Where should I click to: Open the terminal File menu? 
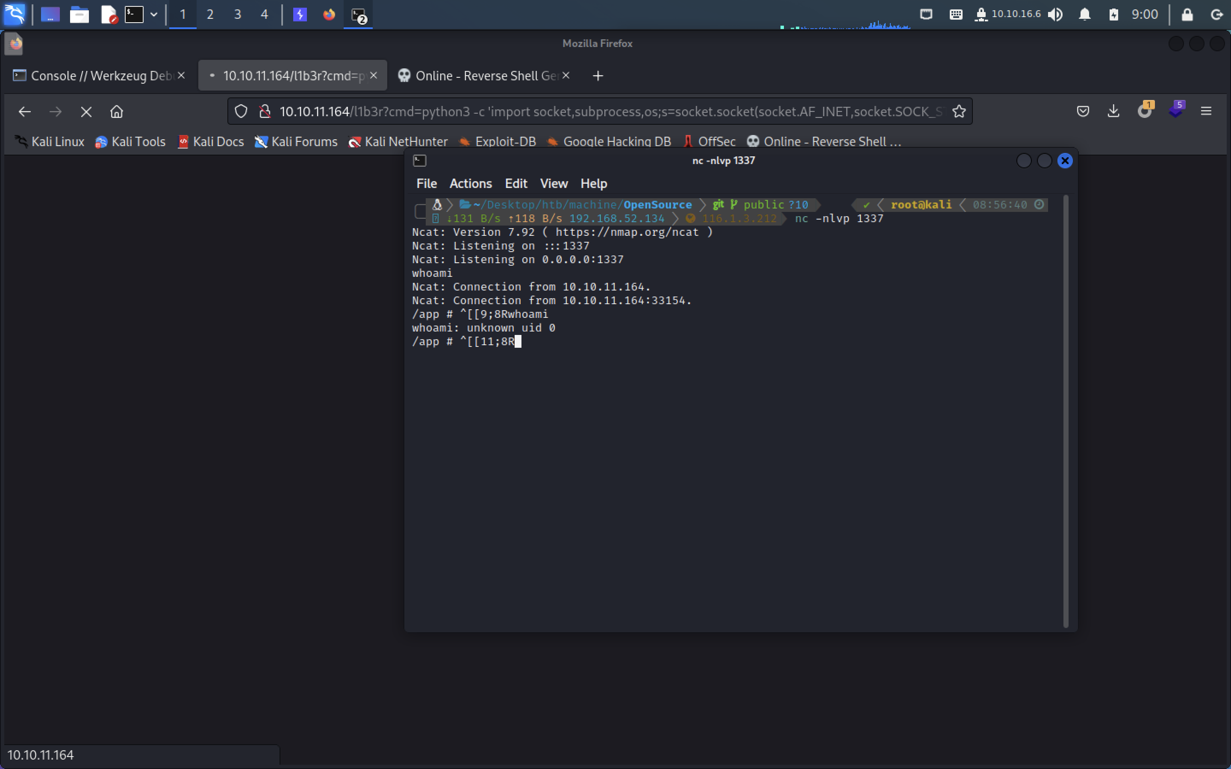tap(426, 184)
